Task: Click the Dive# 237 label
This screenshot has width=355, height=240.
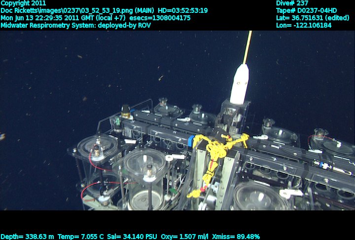Action: (x=292, y=3)
